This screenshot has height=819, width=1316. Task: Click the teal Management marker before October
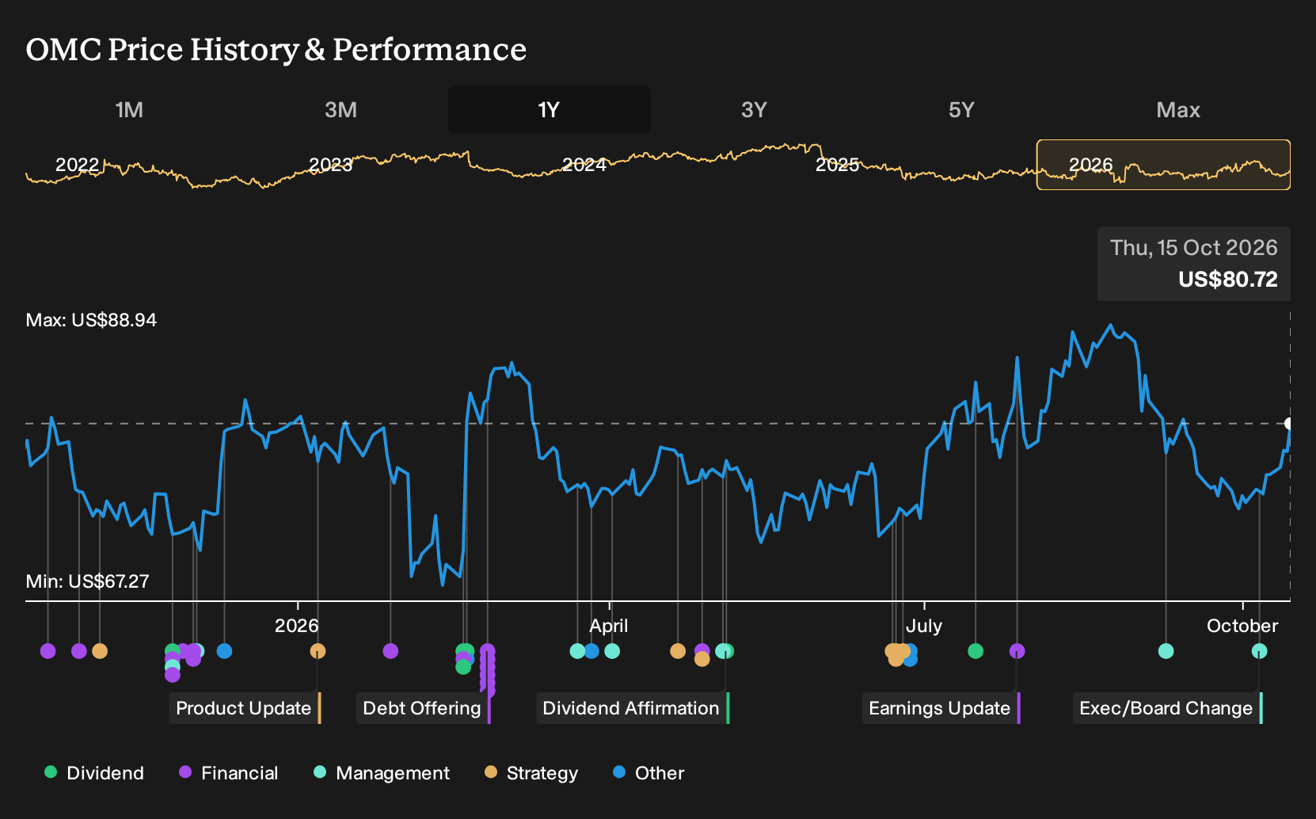click(1166, 651)
